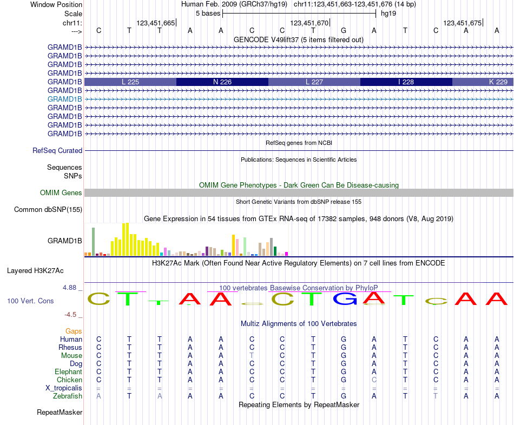Viewport: 514px width, 425px height.
Task: Open the Layered H3K27Ac track label
Action: pos(35,271)
